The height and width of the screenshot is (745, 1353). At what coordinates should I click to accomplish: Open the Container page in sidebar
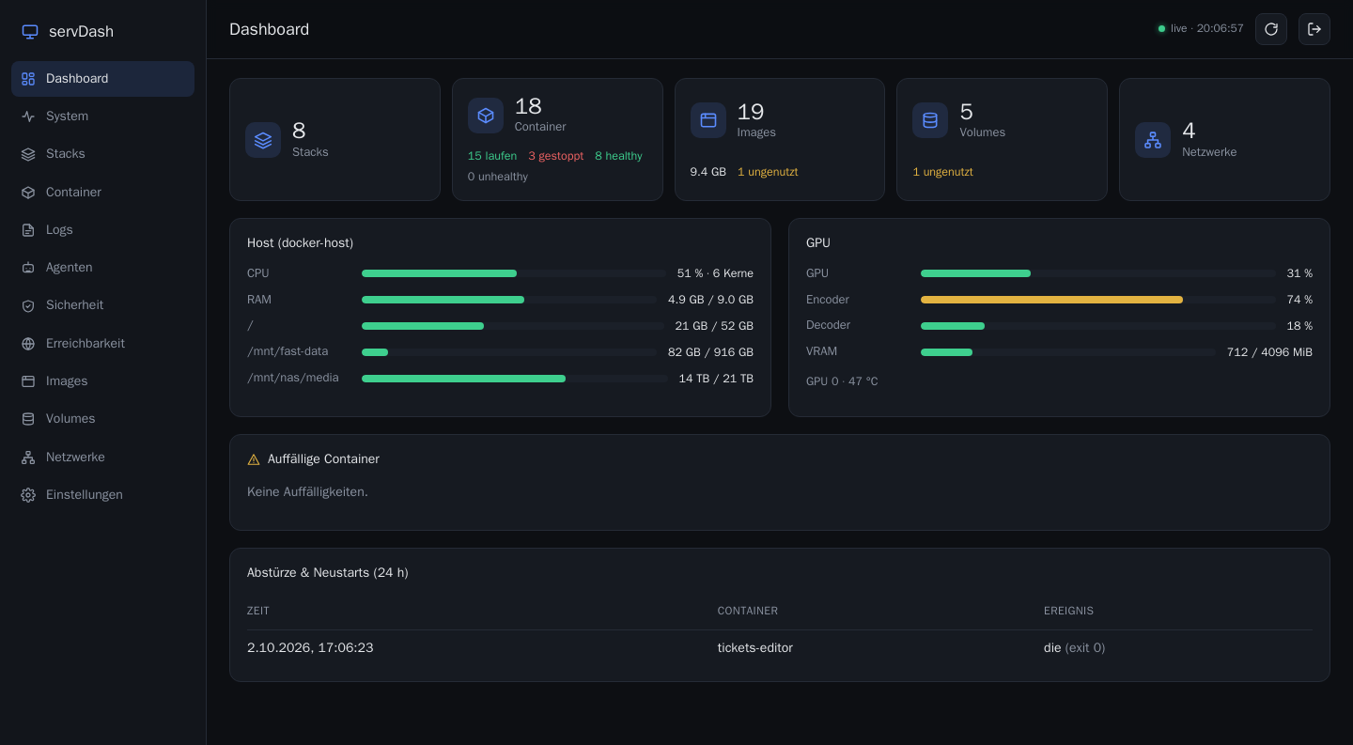[x=102, y=193]
